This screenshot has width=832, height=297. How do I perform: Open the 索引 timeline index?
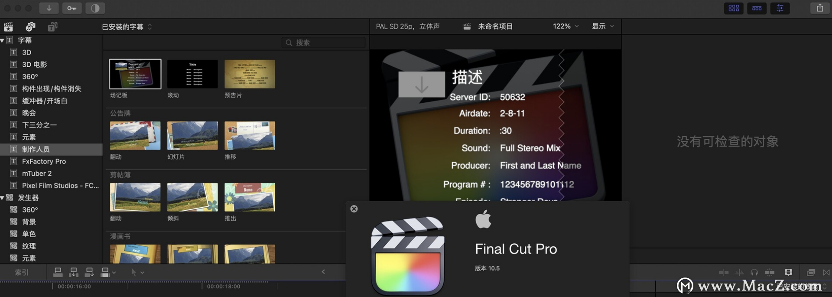22,272
